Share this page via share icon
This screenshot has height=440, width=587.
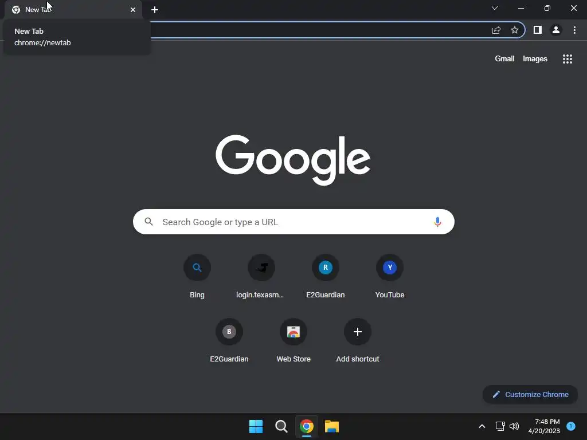[x=496, y=30]
